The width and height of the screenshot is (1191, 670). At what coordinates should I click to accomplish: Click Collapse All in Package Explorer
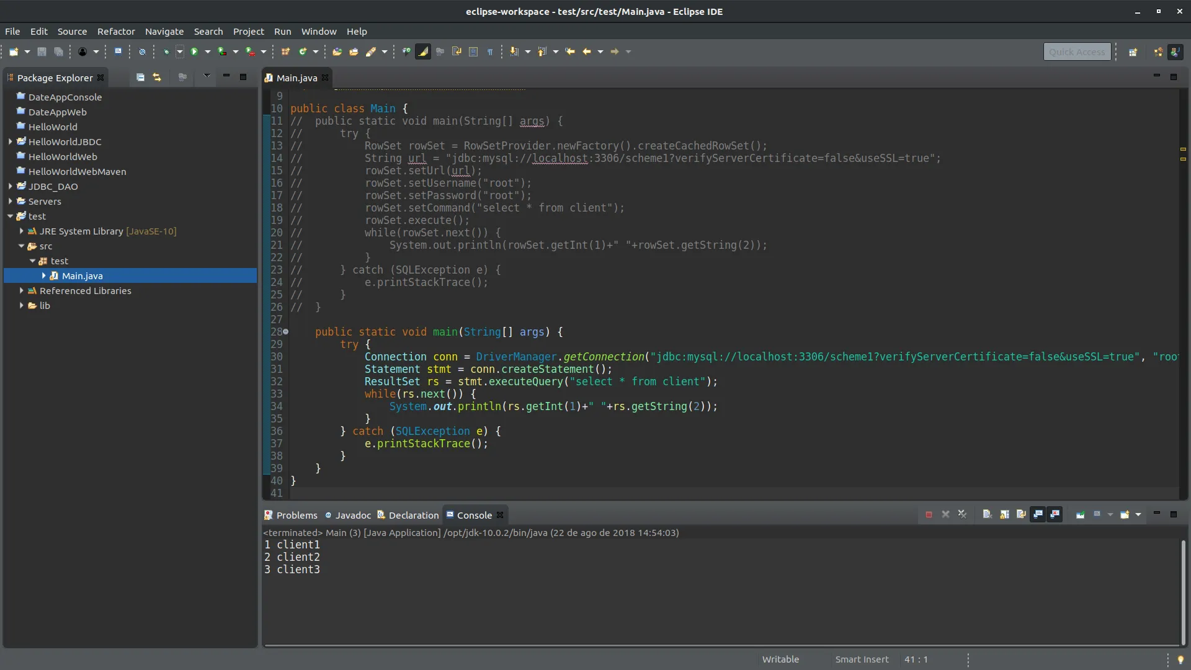click(x=140, y=78)
